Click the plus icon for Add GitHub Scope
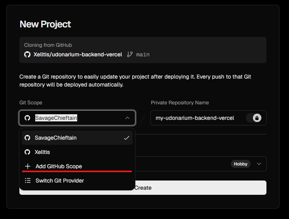Screen dimensions: 289x219 point(28,166)
